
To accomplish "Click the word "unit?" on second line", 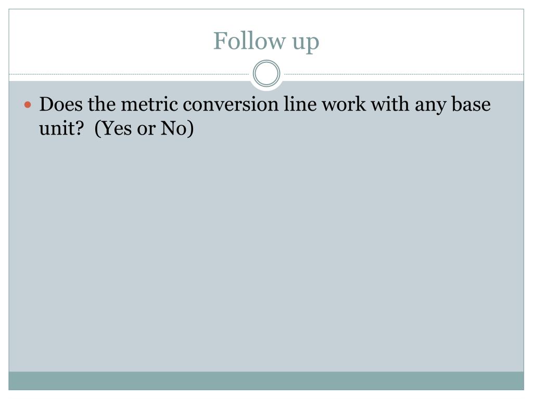I will point(61,128).
